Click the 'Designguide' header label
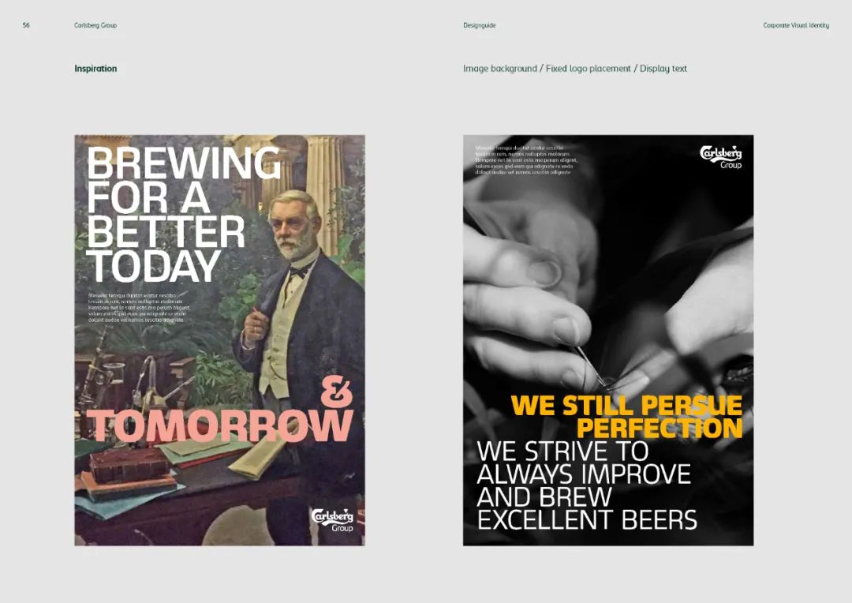This screenshot has height=603, width=852. [x=480, y=25]
